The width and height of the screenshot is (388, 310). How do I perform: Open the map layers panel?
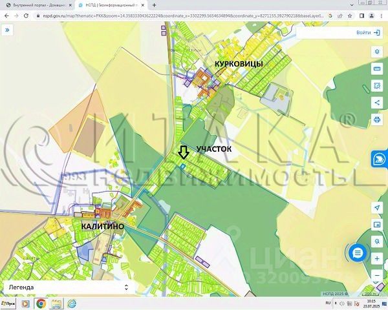377,52
